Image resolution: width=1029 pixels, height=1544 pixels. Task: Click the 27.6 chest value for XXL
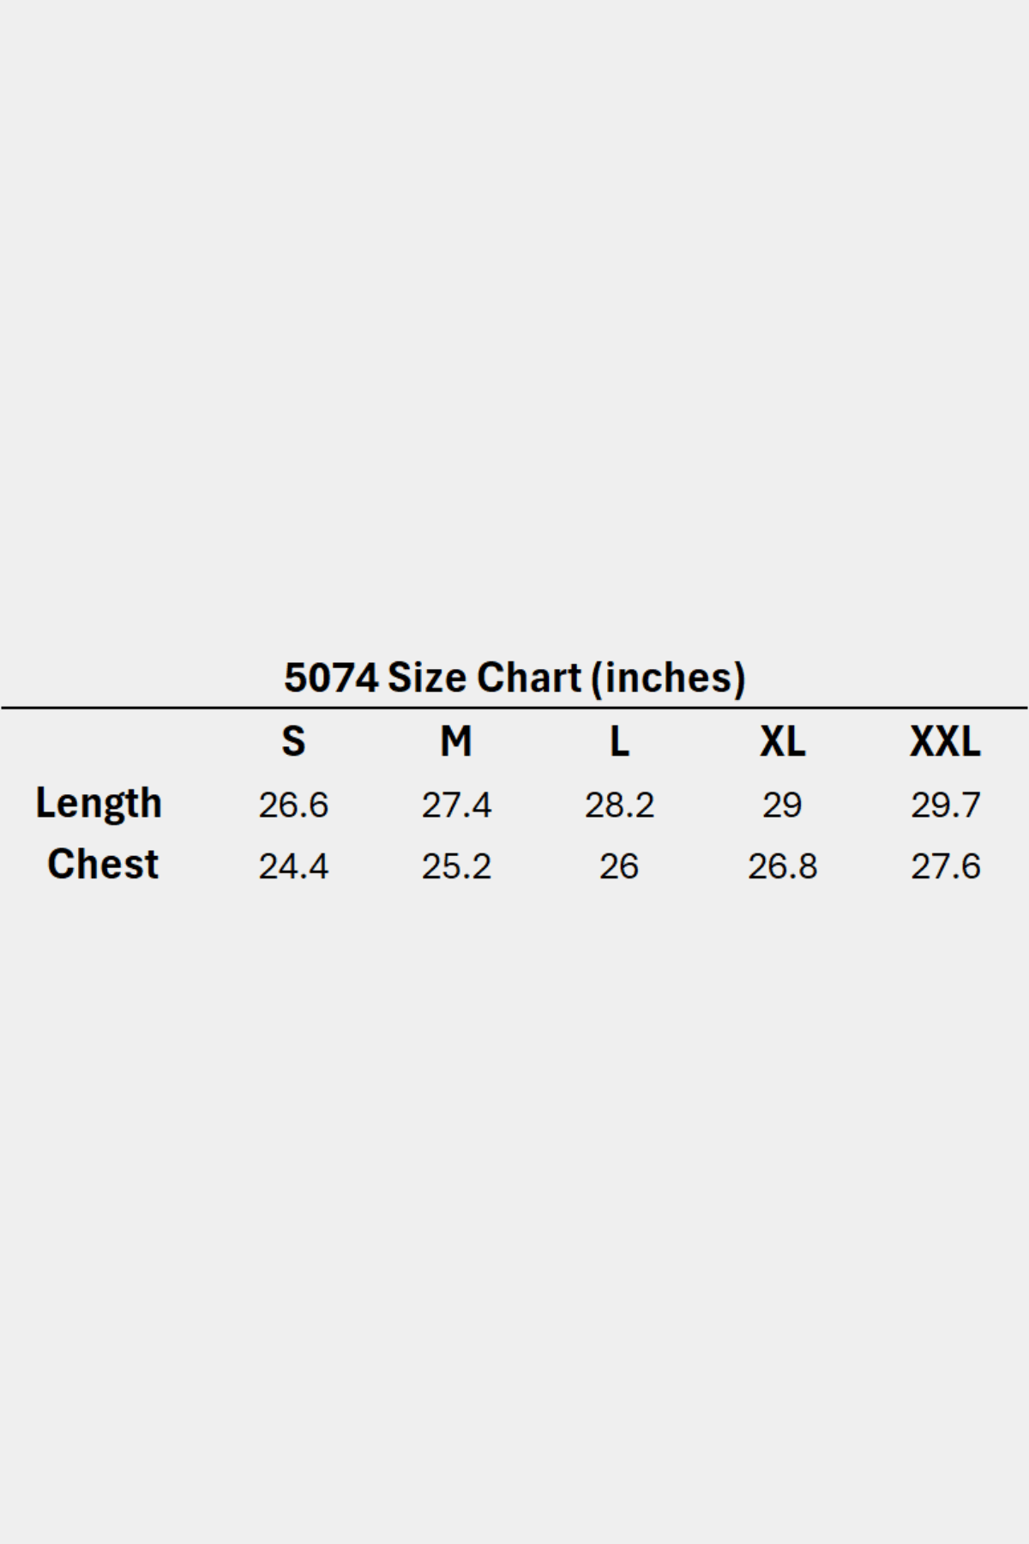pyautogui.click(x=945, y=866)
